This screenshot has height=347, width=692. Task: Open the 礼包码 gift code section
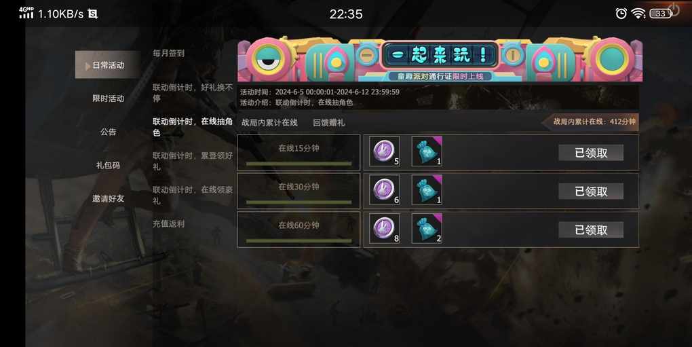pos(108,165)
